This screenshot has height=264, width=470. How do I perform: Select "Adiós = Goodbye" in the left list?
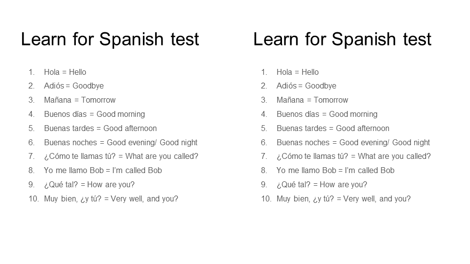(74, 86)
